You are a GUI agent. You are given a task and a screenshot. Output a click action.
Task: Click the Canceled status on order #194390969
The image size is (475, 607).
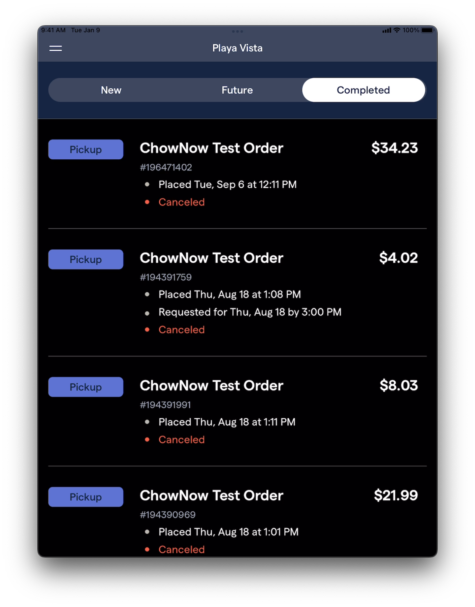pyautogui.click(x=181, y=549)
